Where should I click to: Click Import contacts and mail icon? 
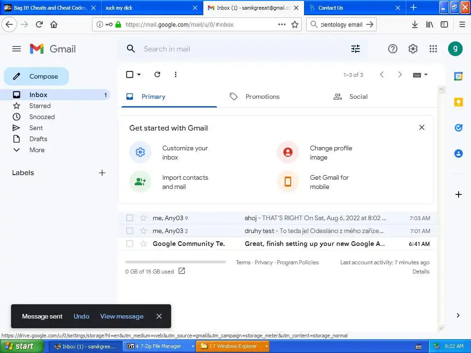140,182
